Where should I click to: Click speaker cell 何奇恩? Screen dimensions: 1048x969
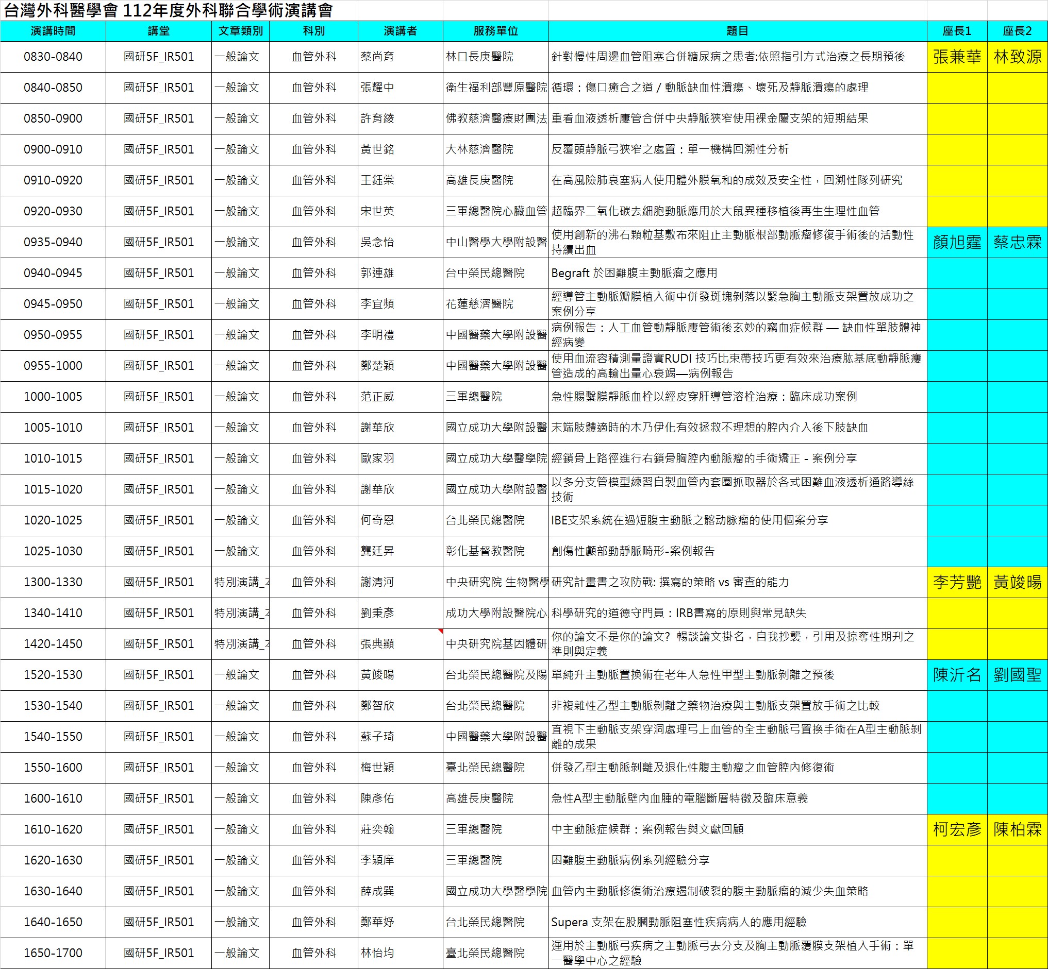point(401,520)
